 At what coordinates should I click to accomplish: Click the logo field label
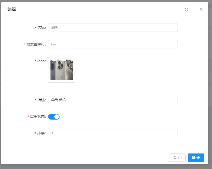pyautogui.click(x=41, y=61)
